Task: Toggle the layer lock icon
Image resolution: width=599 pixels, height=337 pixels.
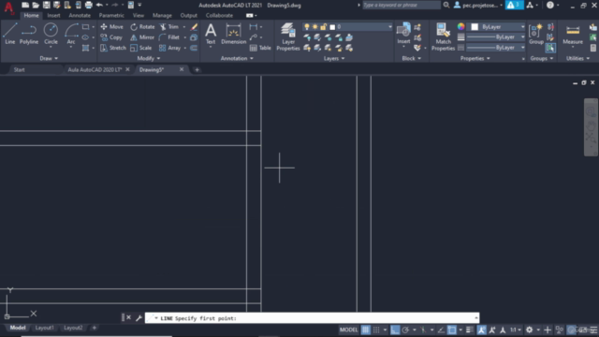Action: tap(323, 27)
